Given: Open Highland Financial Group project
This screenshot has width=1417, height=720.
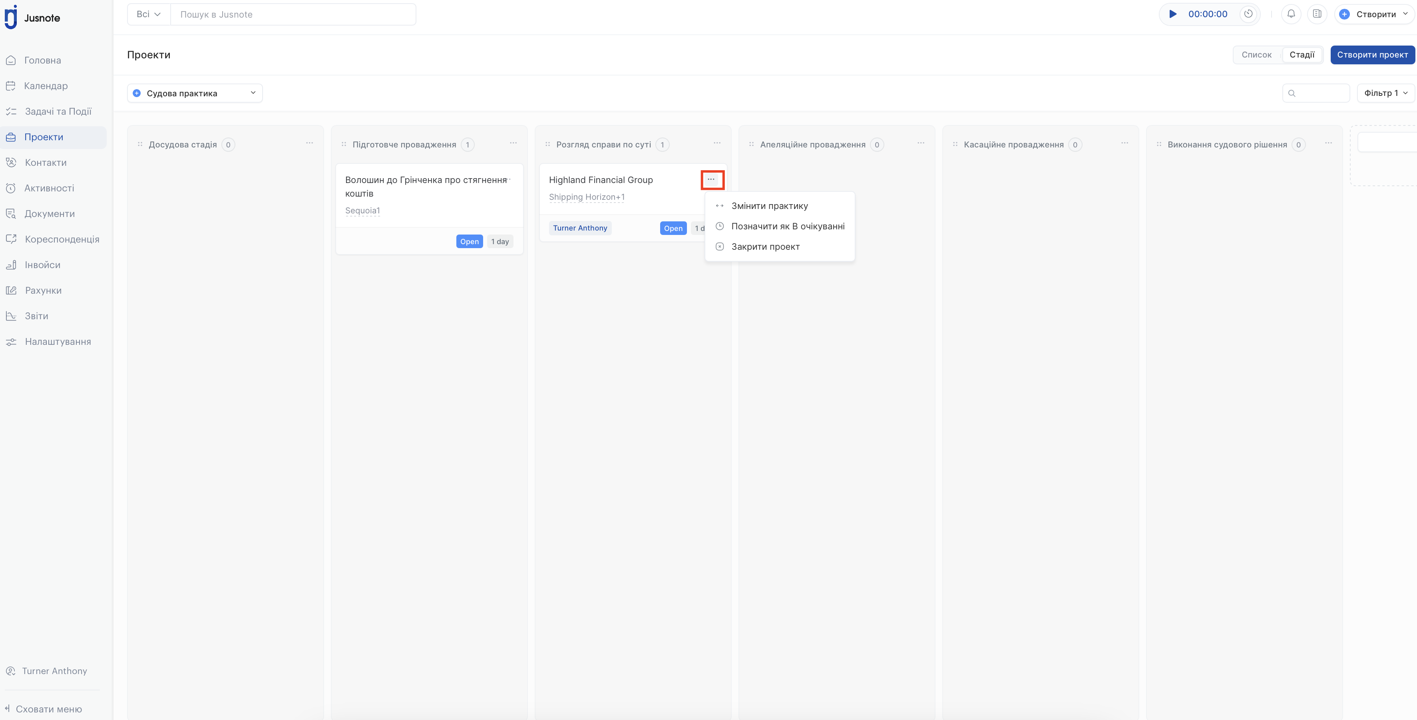Looking at the screenshot, I should [x=601, y=180].
